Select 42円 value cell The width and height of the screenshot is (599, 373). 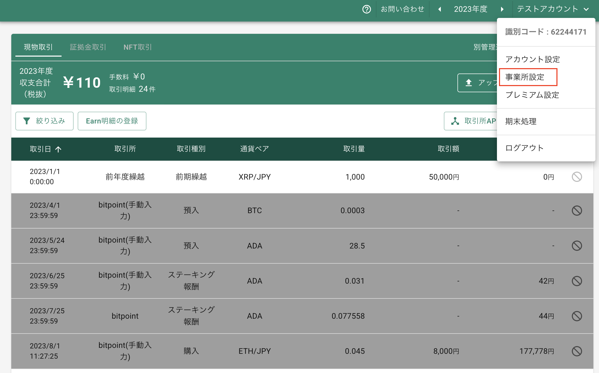click(x=546, y=281)
